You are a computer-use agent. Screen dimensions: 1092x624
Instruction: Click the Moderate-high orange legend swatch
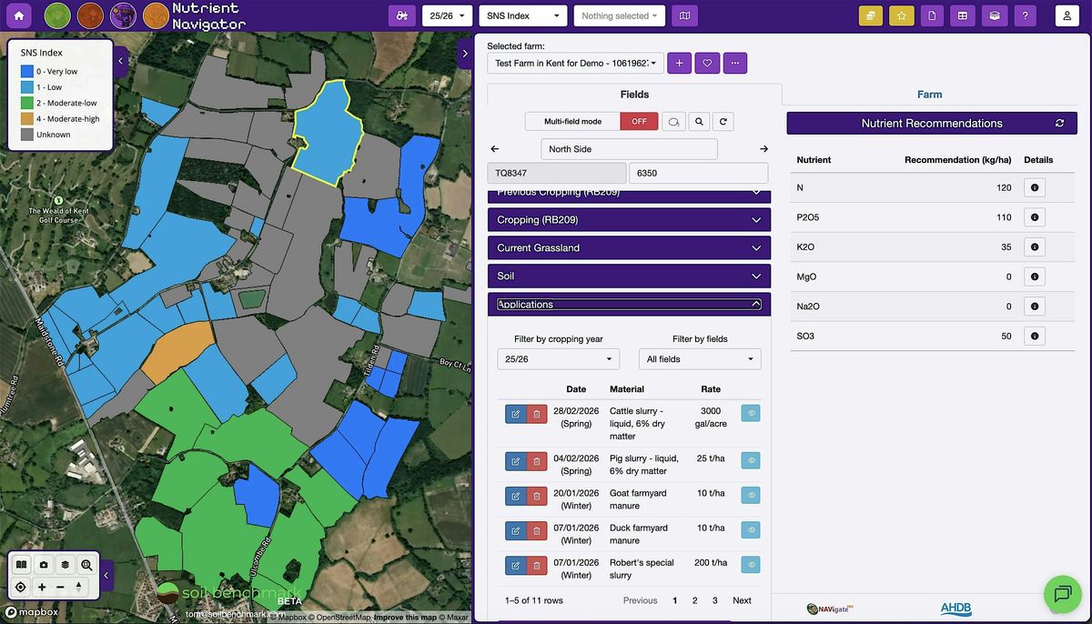tap(27, 118)
